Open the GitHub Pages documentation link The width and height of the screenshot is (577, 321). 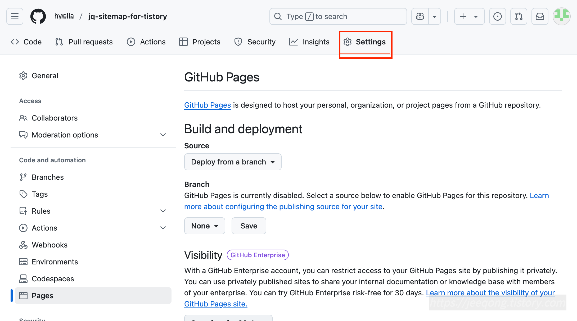coord(208,105)
